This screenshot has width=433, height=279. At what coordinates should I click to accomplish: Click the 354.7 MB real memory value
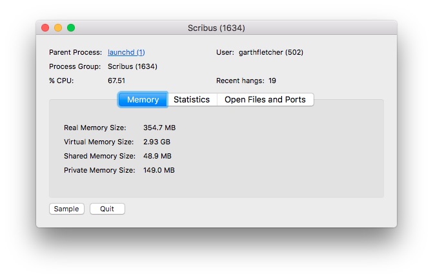(159, 128)
